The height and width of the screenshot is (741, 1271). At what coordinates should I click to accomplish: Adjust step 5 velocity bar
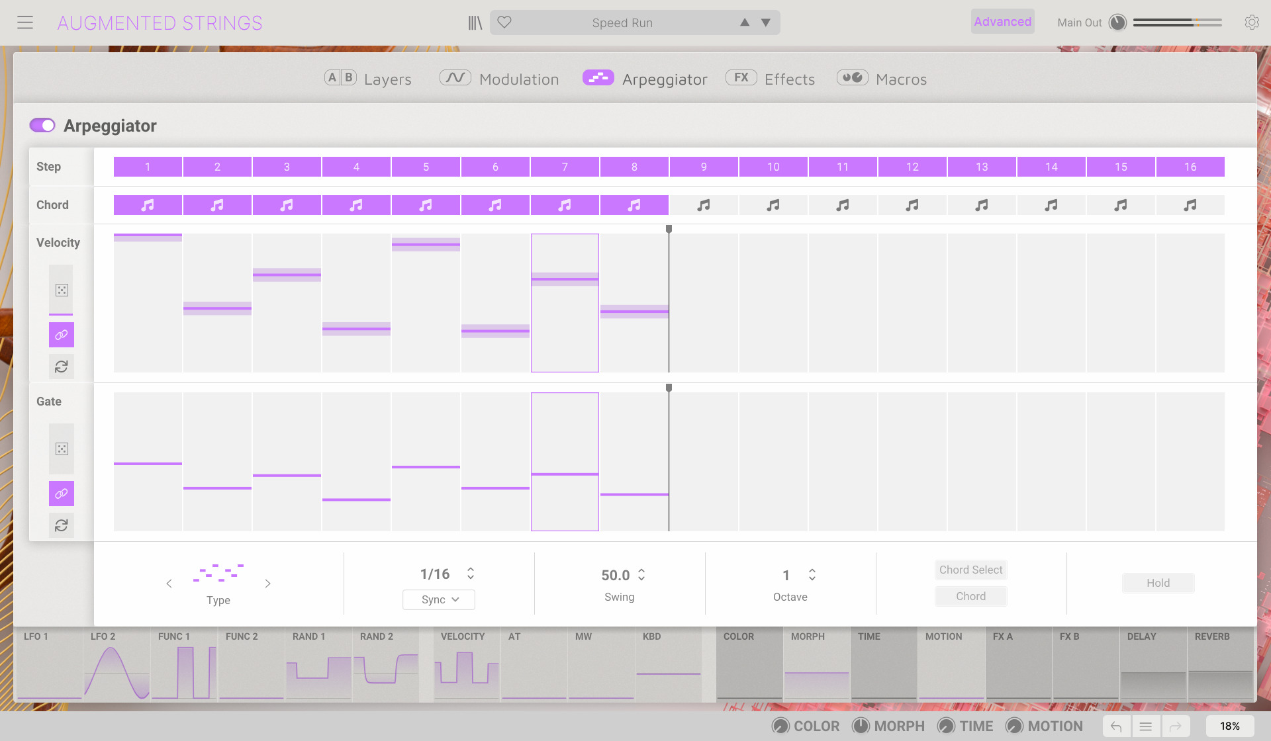tap(426, 245)
